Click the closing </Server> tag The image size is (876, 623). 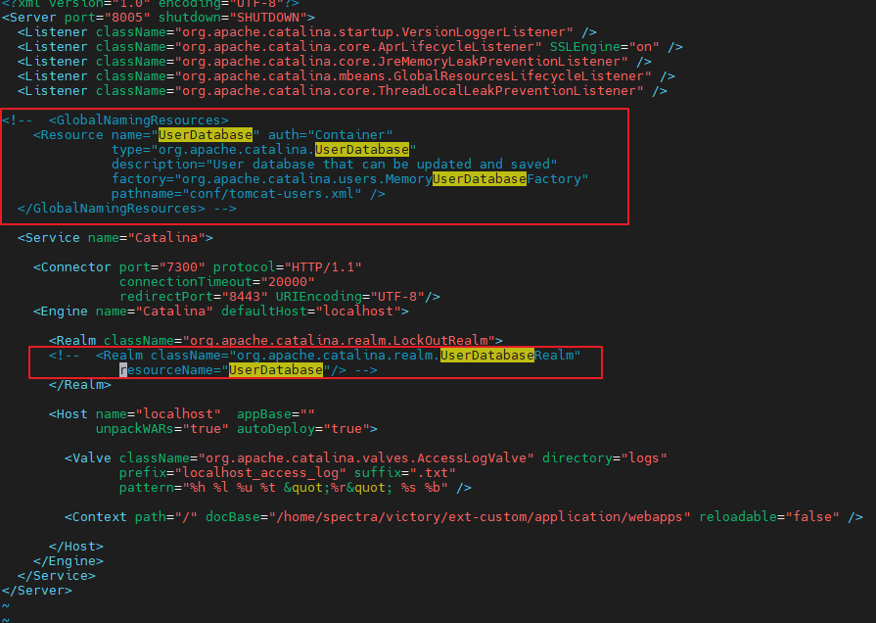pyautogui.click(x=37, y=591)
